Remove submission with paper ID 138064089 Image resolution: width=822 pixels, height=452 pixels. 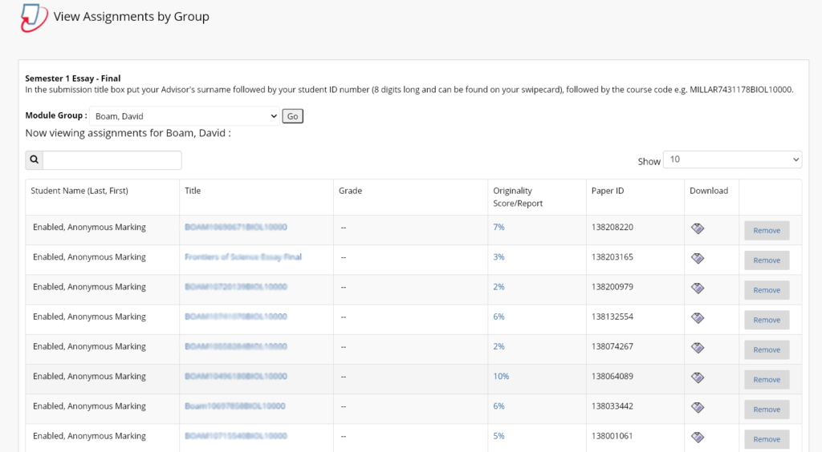(767, 380)
